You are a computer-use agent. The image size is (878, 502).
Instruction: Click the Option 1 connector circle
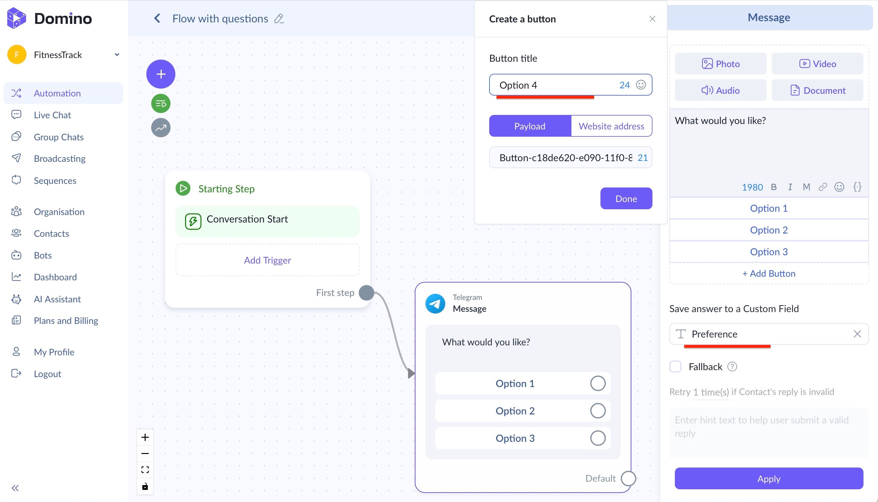coord(597,383)
